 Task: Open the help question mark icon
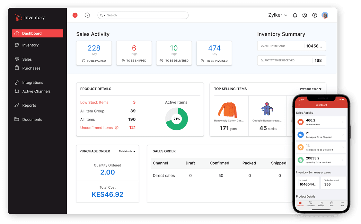click(314, 15)
